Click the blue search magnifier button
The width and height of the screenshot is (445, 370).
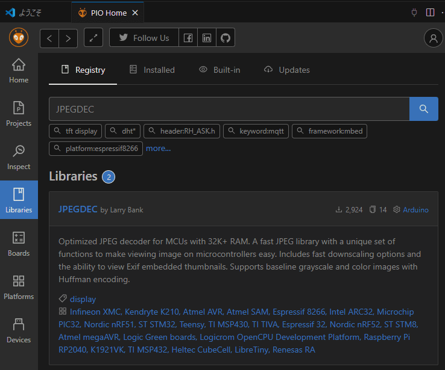tap(424, 109)
